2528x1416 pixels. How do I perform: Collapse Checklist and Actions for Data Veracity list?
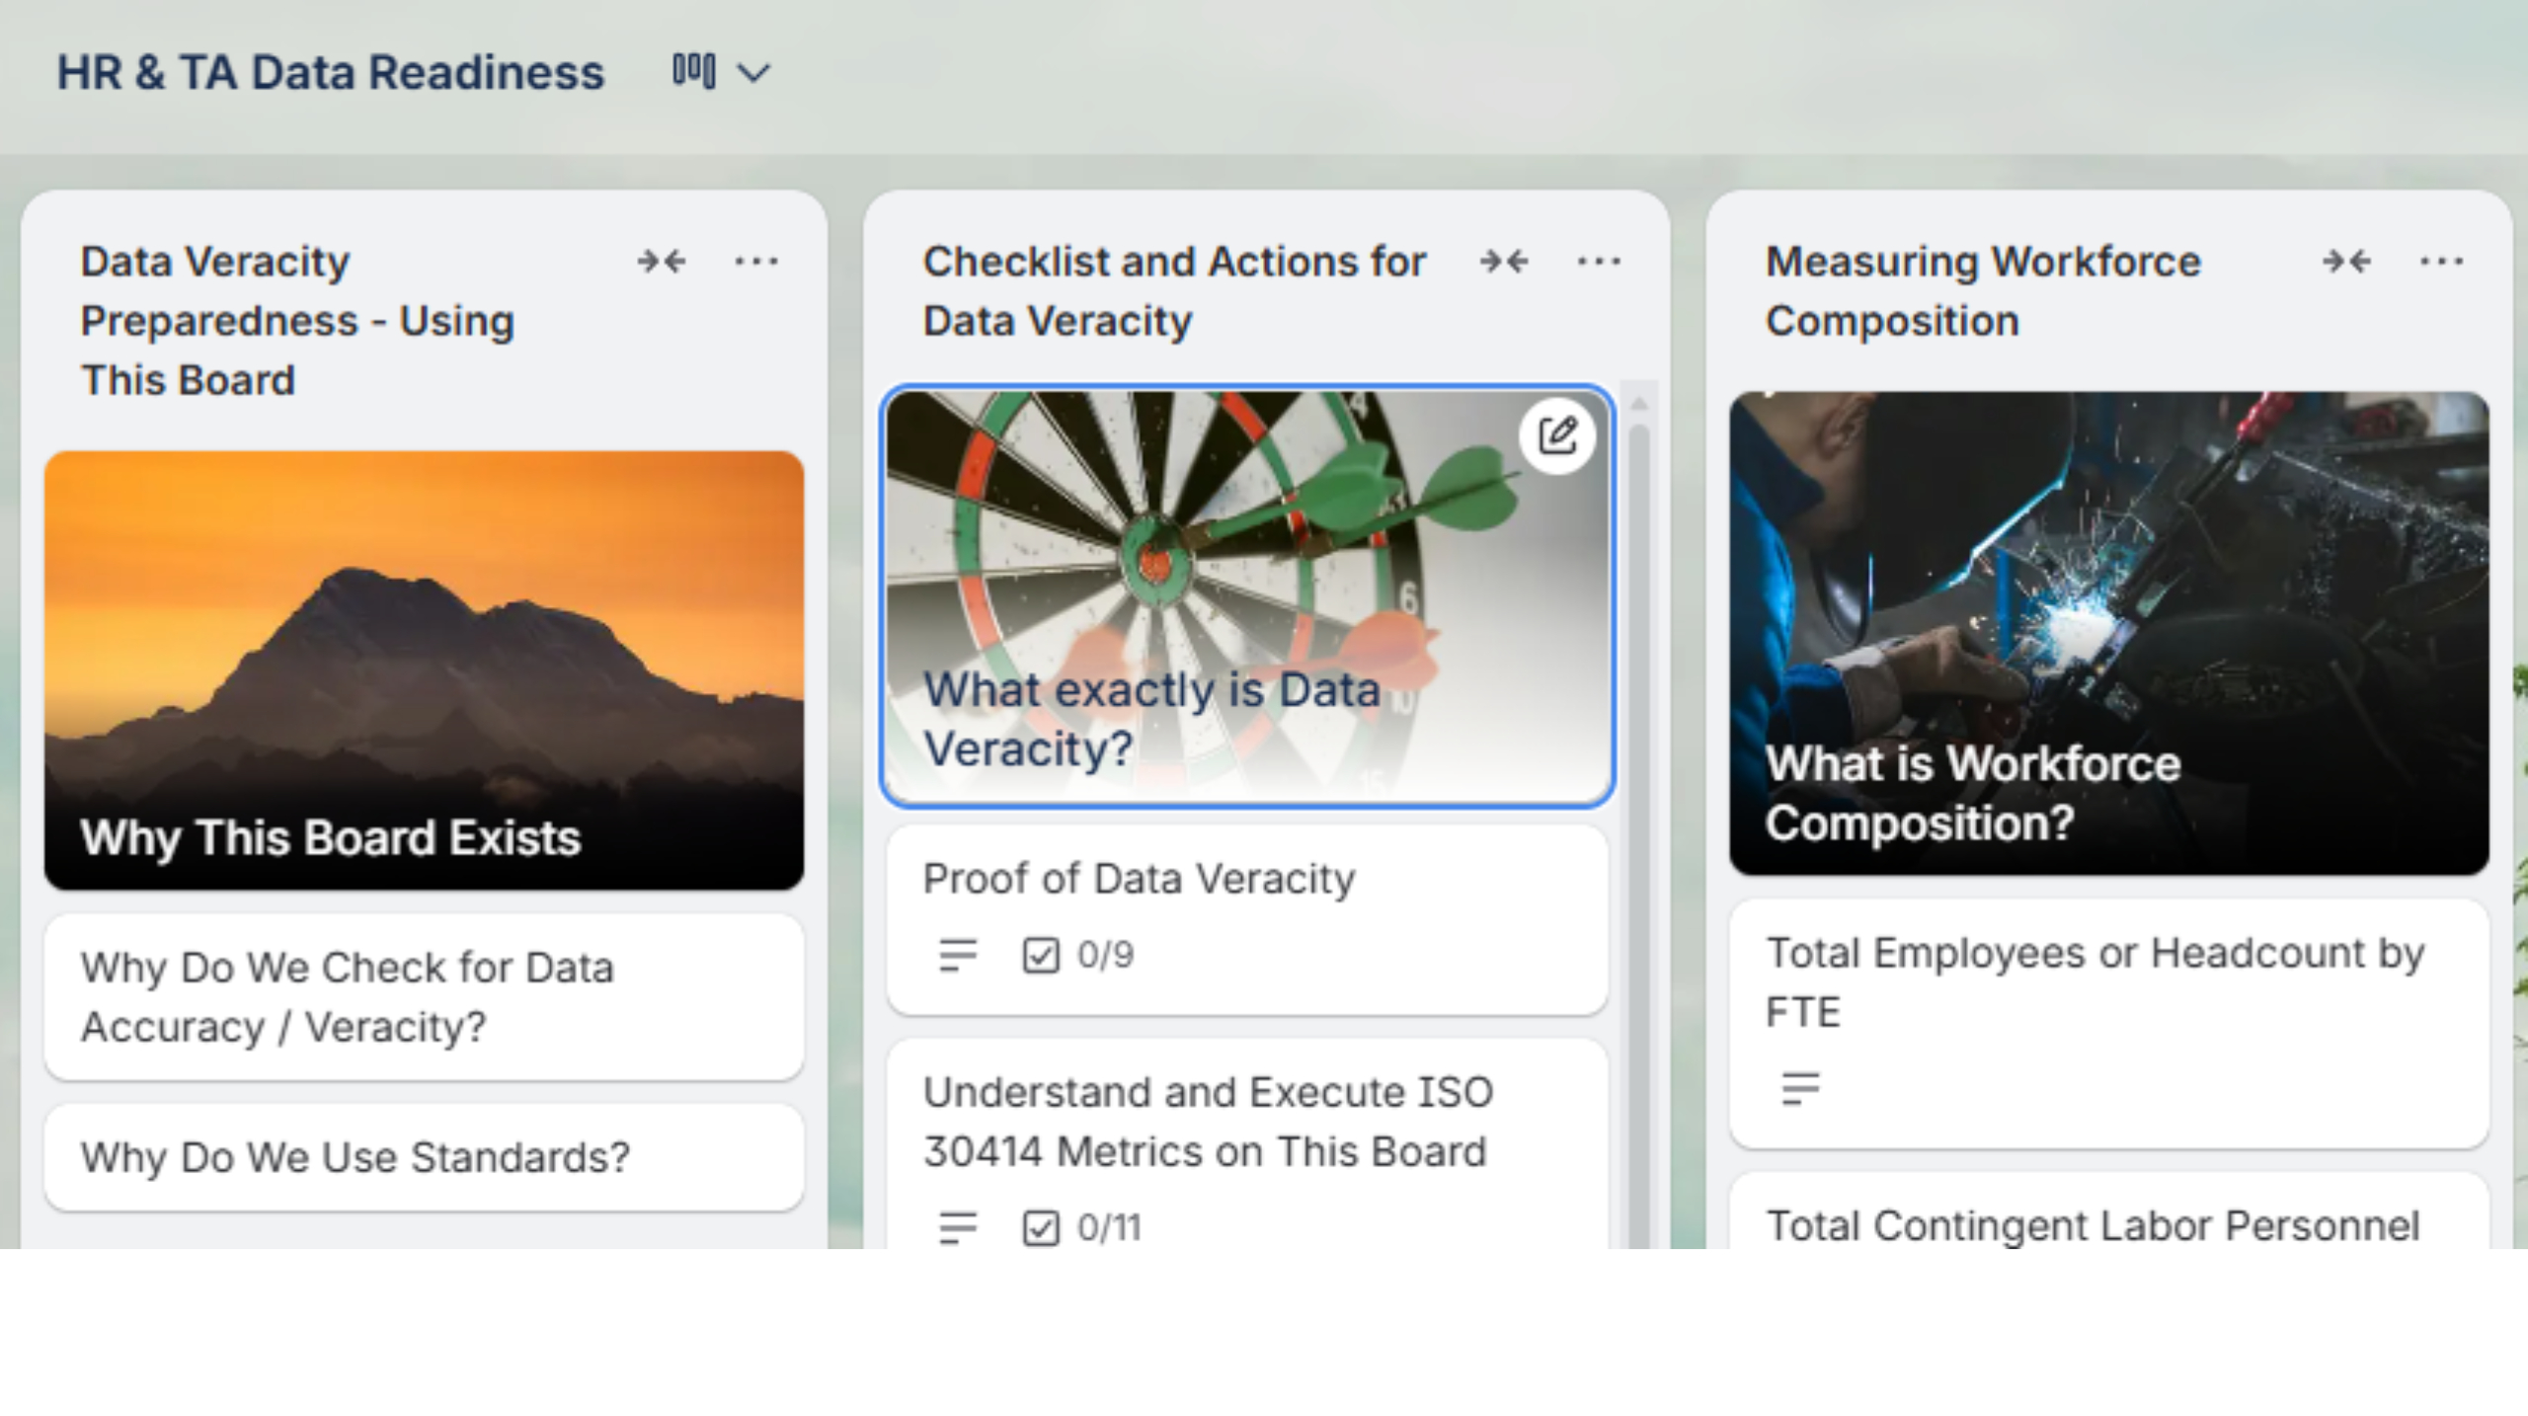[x=1503, y=262]
